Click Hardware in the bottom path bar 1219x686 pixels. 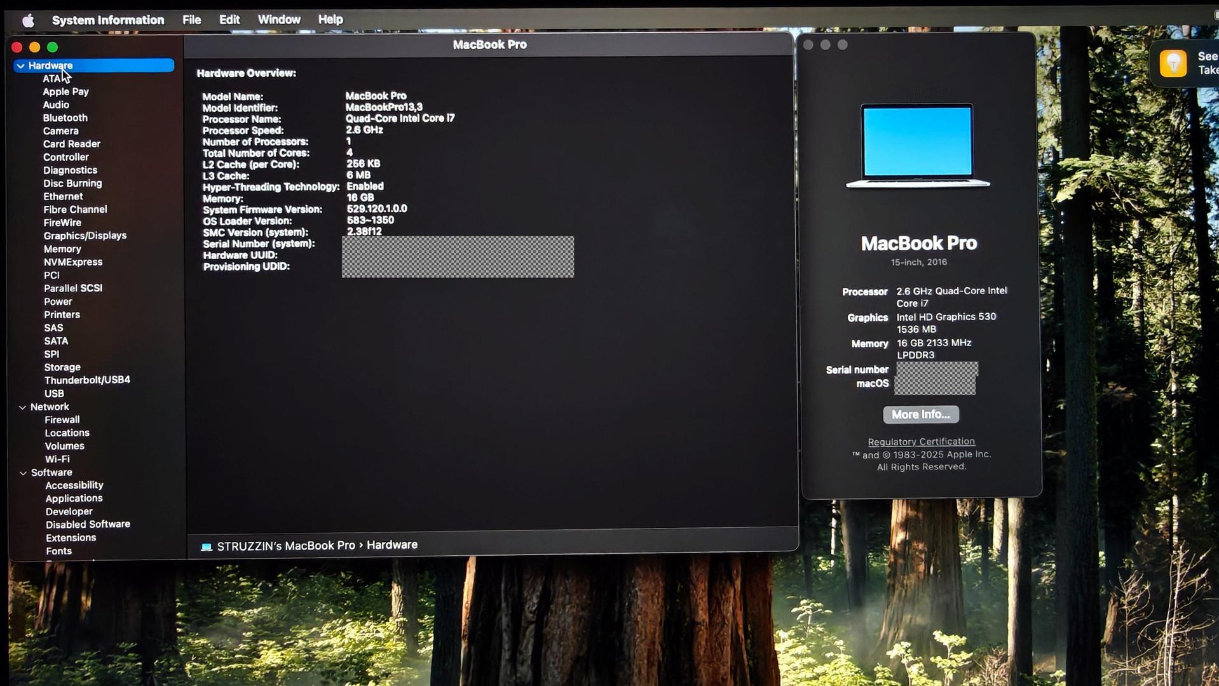click(392, 545)
